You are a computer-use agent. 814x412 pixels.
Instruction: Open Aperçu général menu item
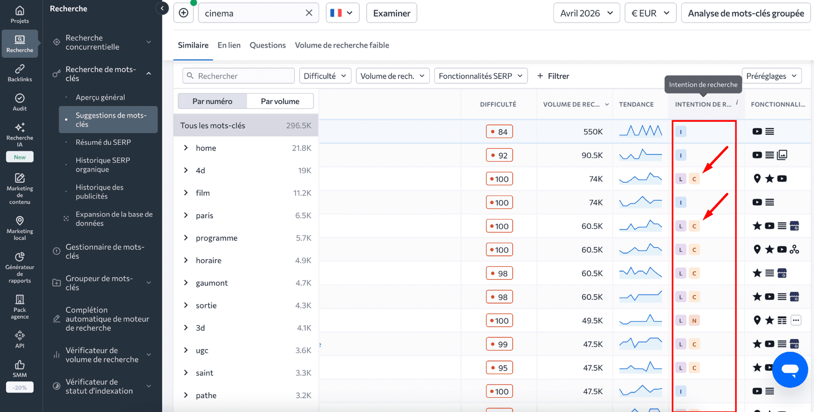[100, 97]
